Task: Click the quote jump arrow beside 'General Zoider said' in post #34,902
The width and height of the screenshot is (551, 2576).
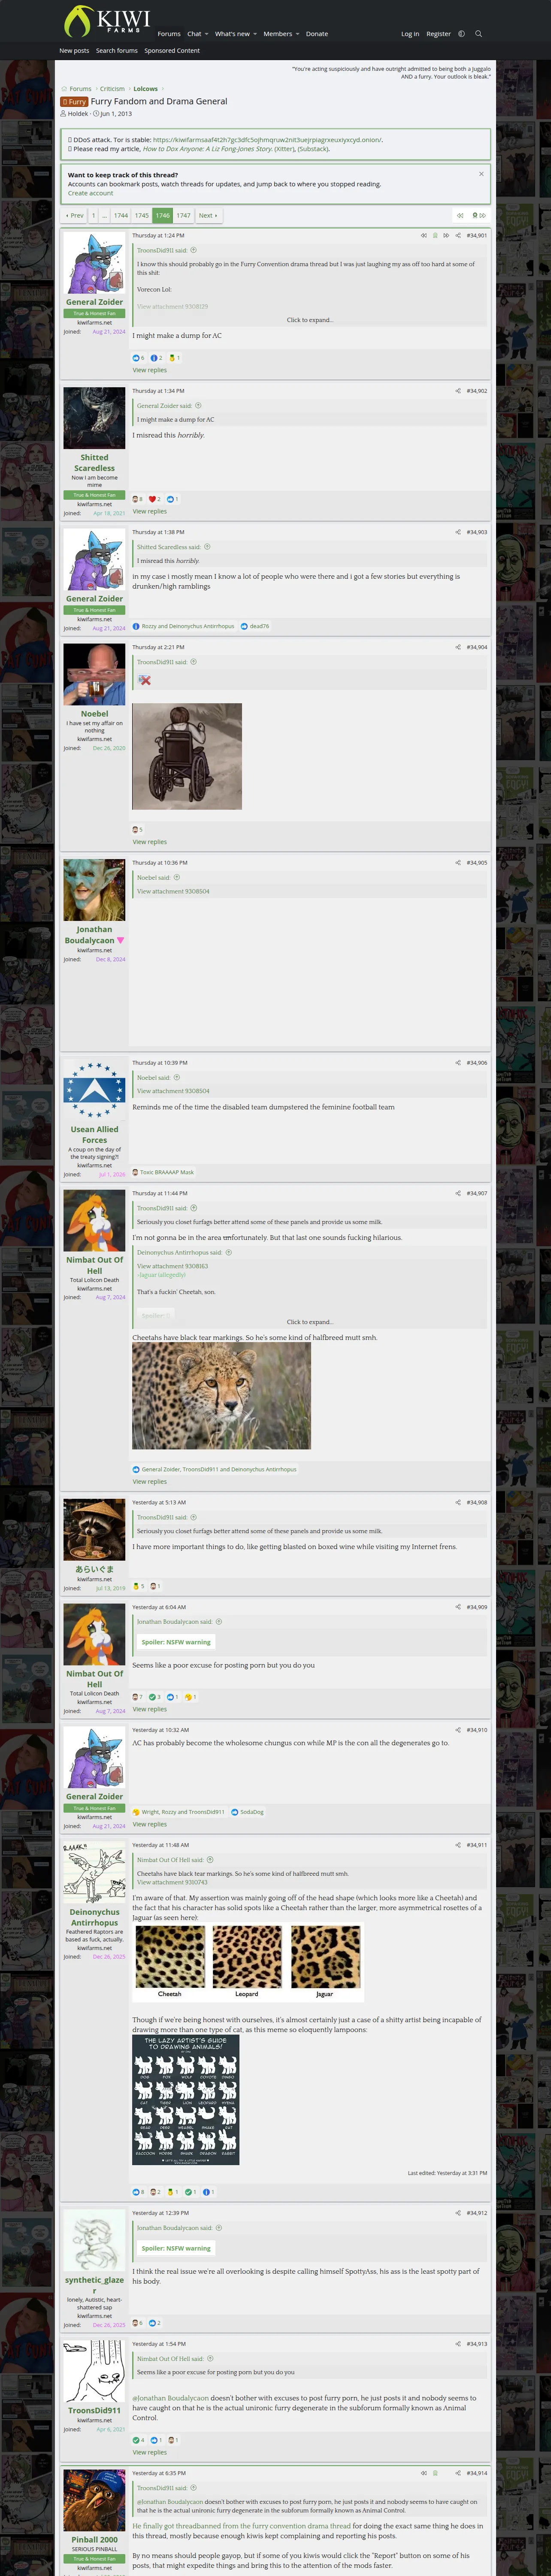Action: click(198, 406)
